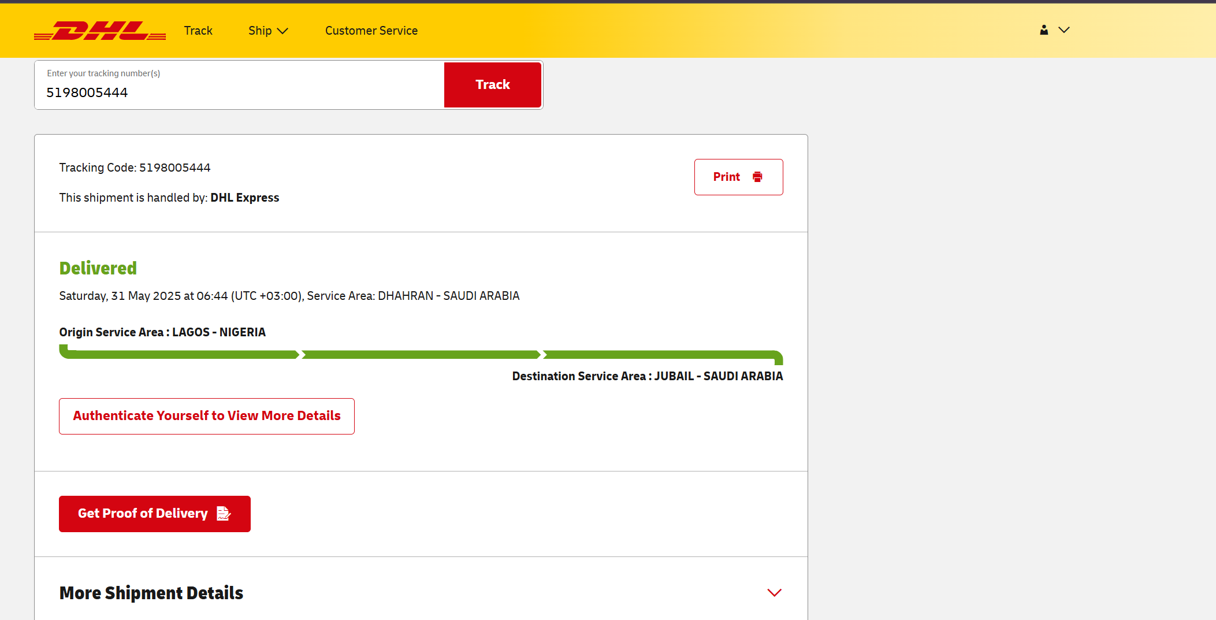Open the Track menu item

198,31
